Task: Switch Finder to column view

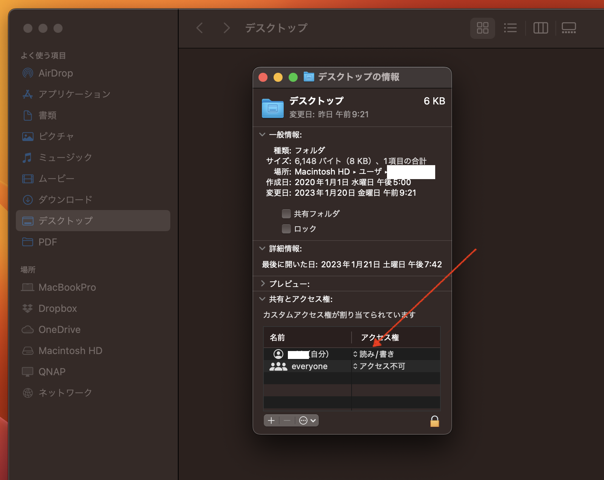Action: pos(540,28)
